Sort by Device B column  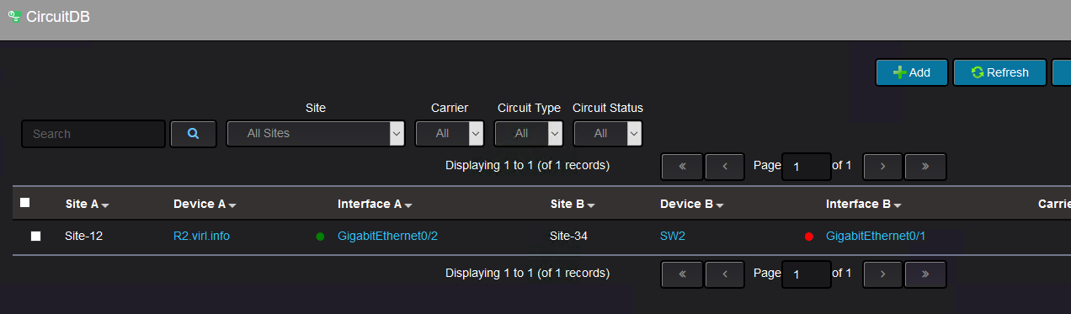(692, 205)
